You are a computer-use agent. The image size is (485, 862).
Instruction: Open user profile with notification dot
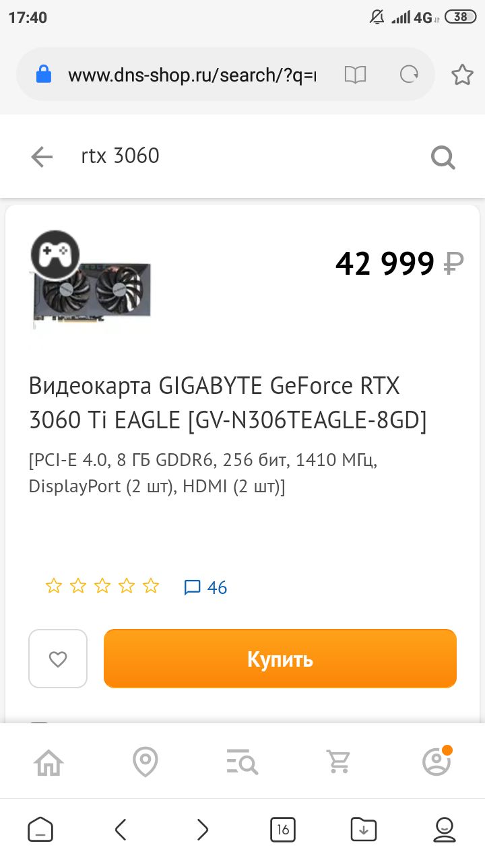tap(437, 761)
